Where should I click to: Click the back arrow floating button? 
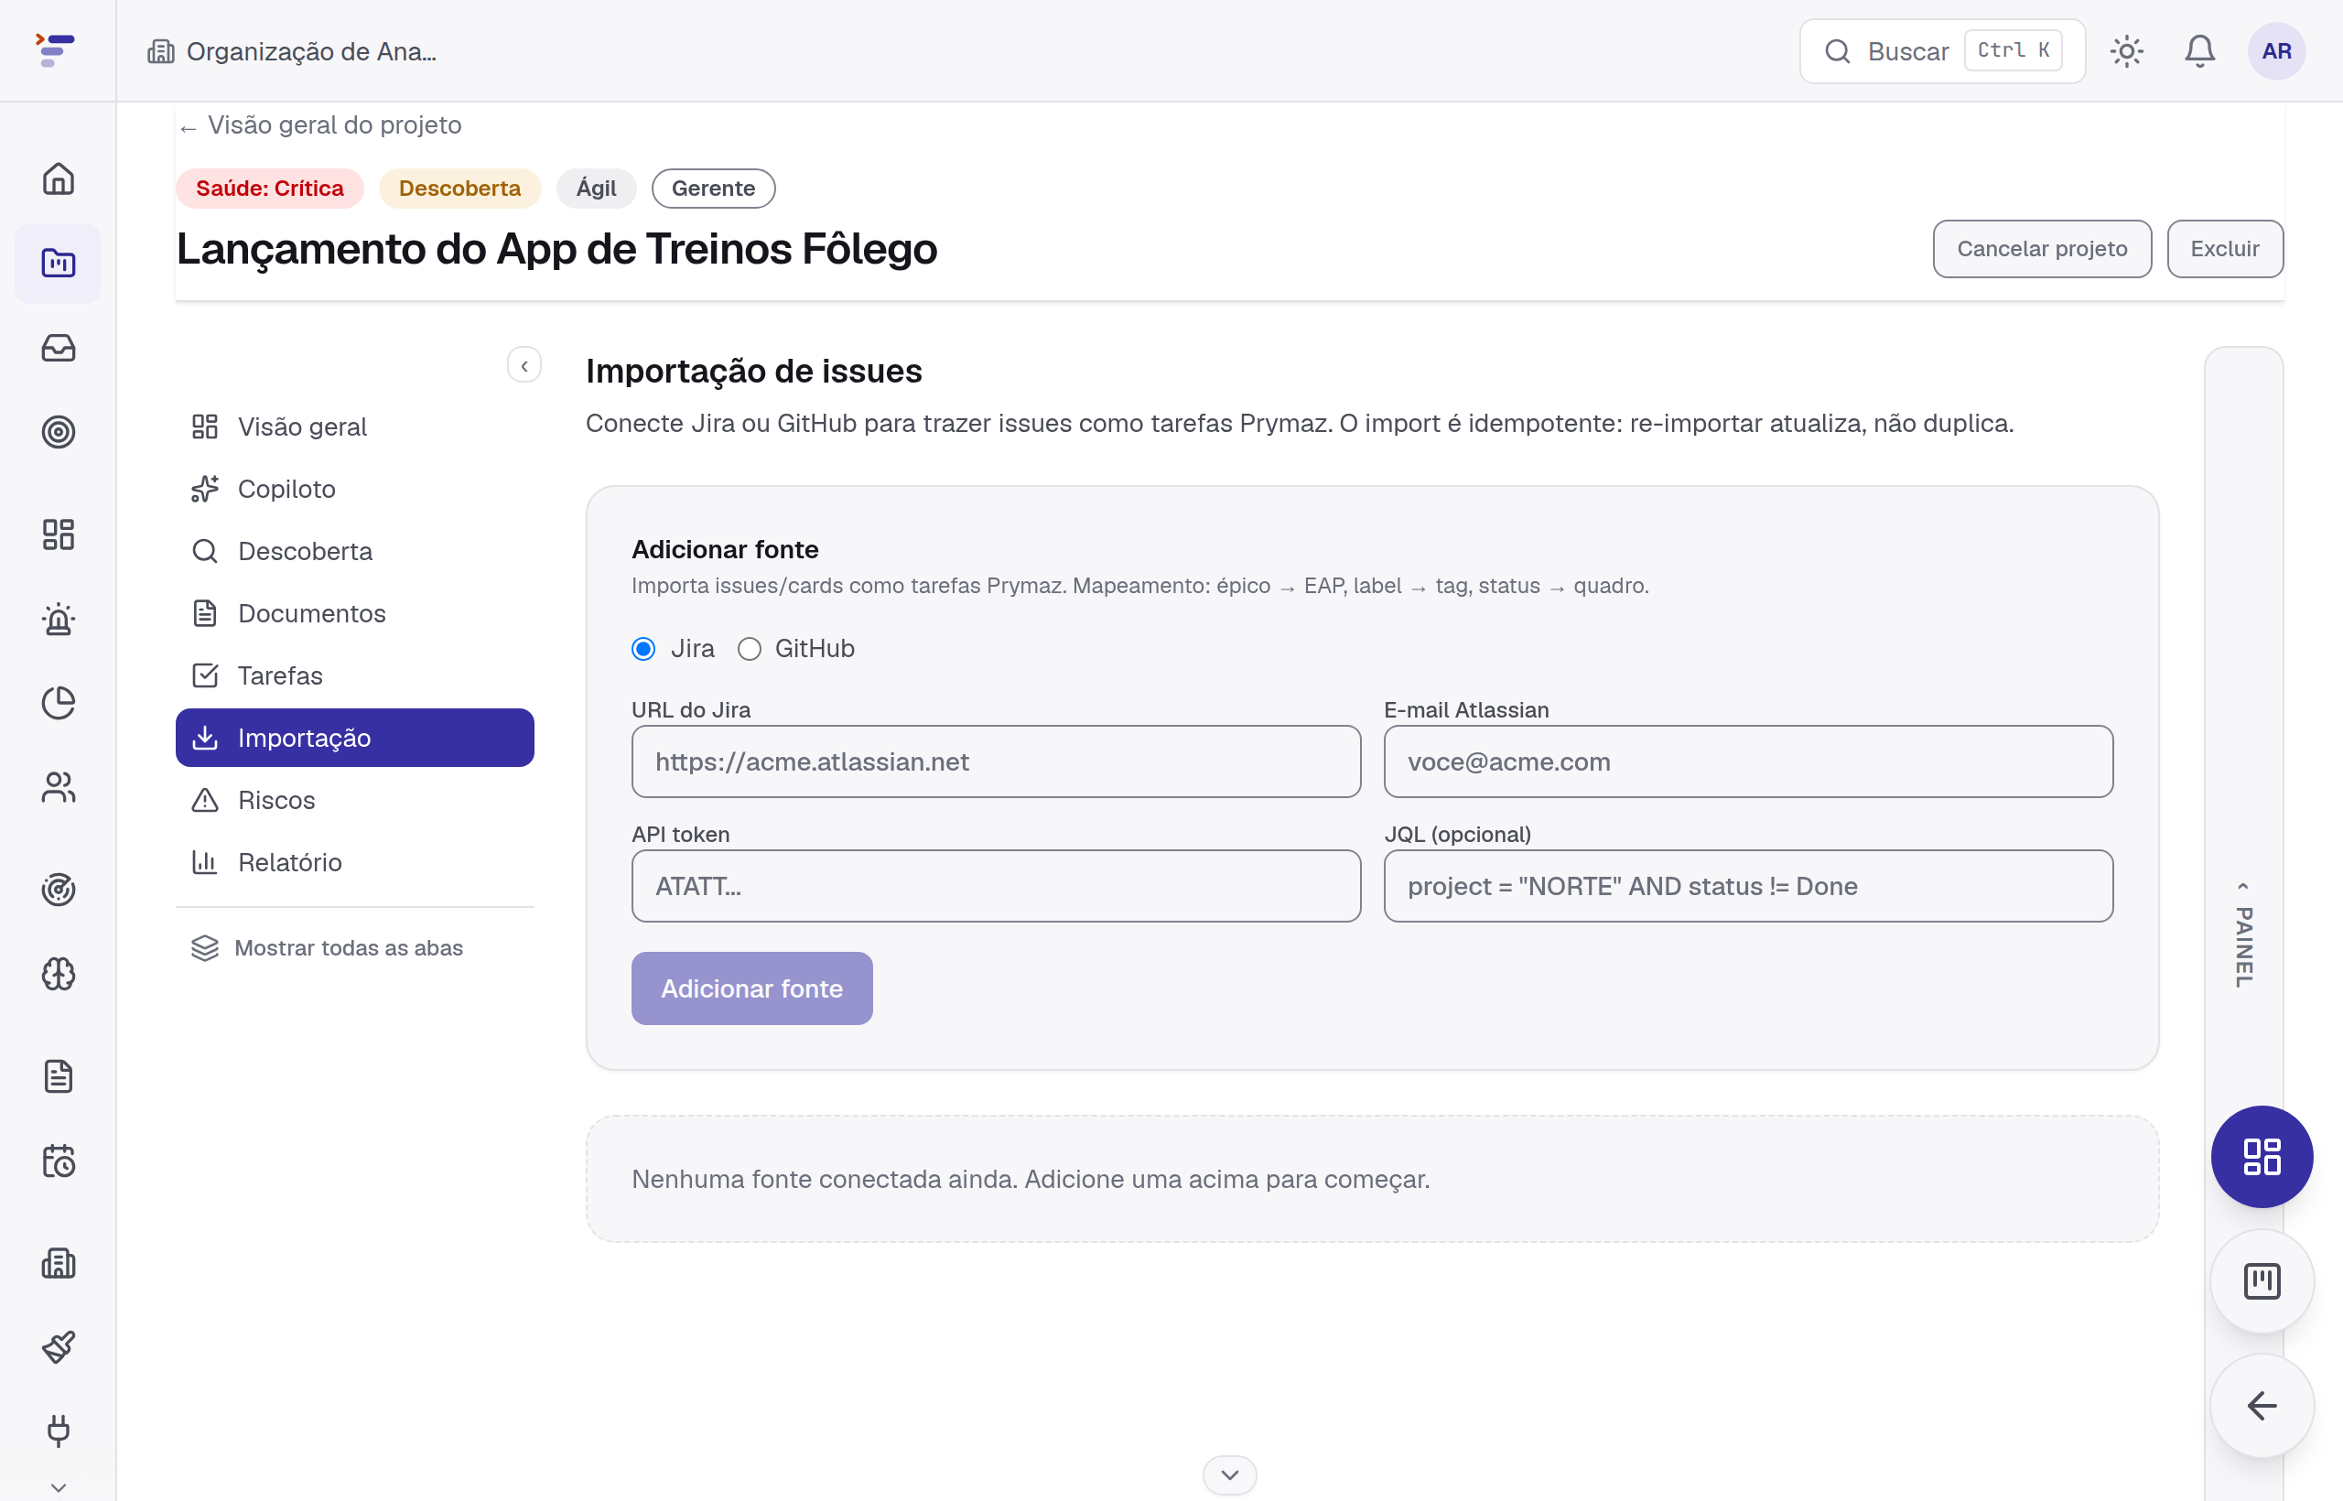coord(2262,1406)
